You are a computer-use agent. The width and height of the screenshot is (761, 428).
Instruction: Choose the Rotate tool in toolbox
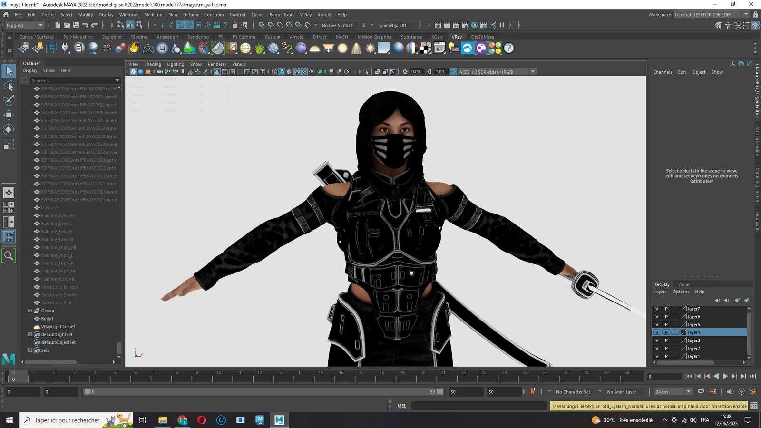(x=9, y=129)
